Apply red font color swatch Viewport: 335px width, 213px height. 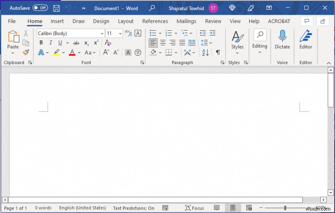pos(72,52)
